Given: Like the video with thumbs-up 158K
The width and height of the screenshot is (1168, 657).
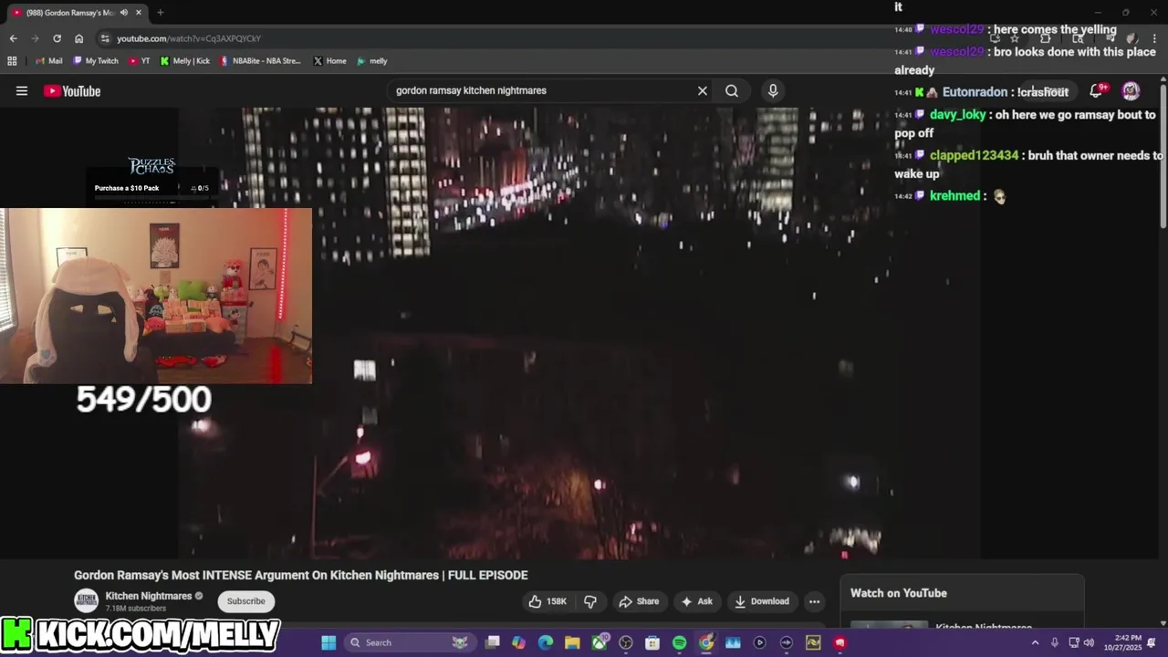Looking at the screenshot, I should (x=547, y=601).
